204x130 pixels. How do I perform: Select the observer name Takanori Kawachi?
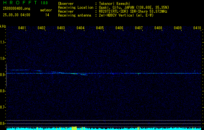pyautogui.click(x=114, y=4)
